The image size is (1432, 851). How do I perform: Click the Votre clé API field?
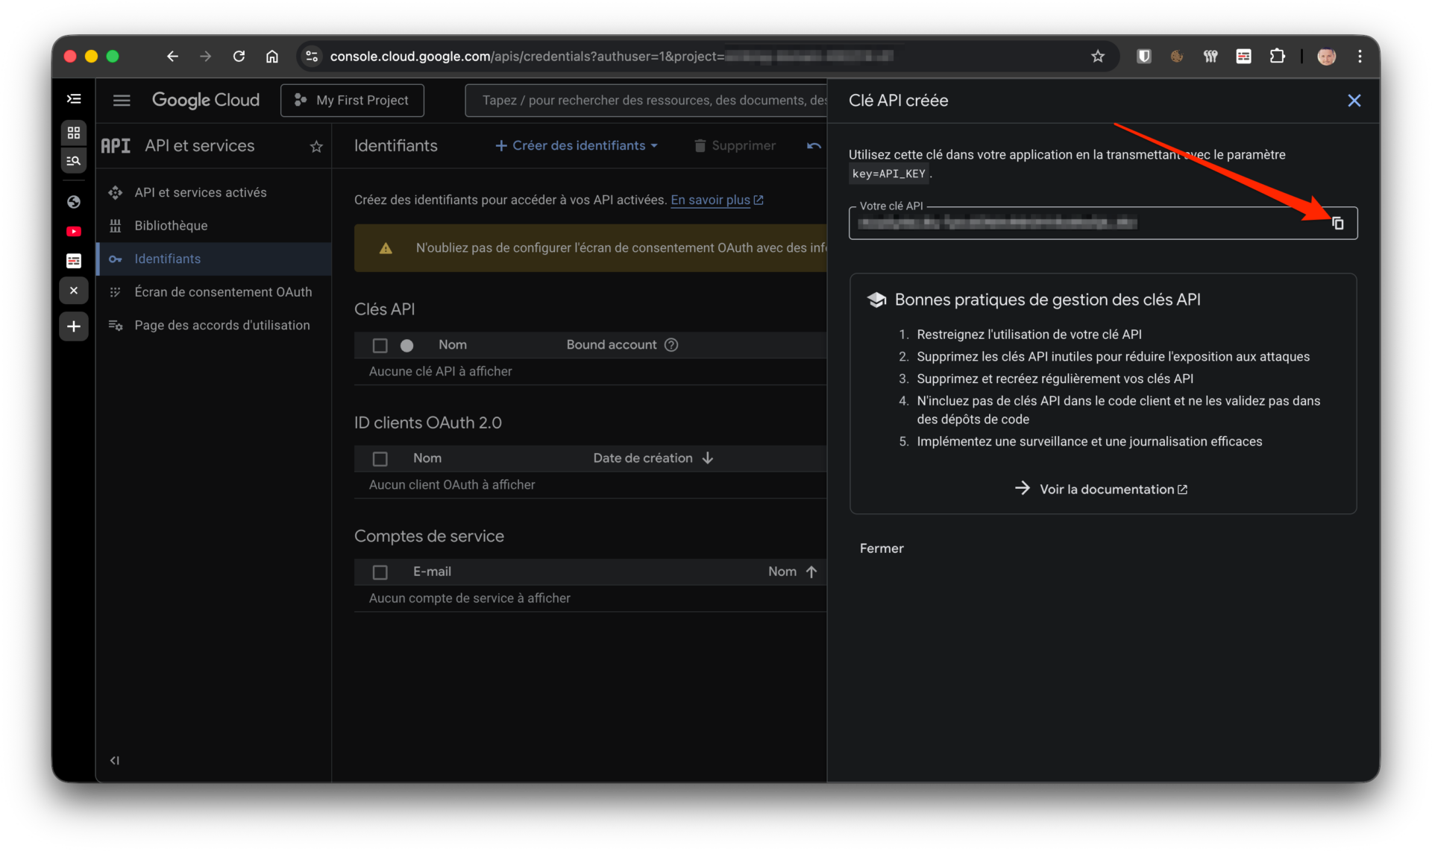pyautogui.click(x=1102, y=223)
